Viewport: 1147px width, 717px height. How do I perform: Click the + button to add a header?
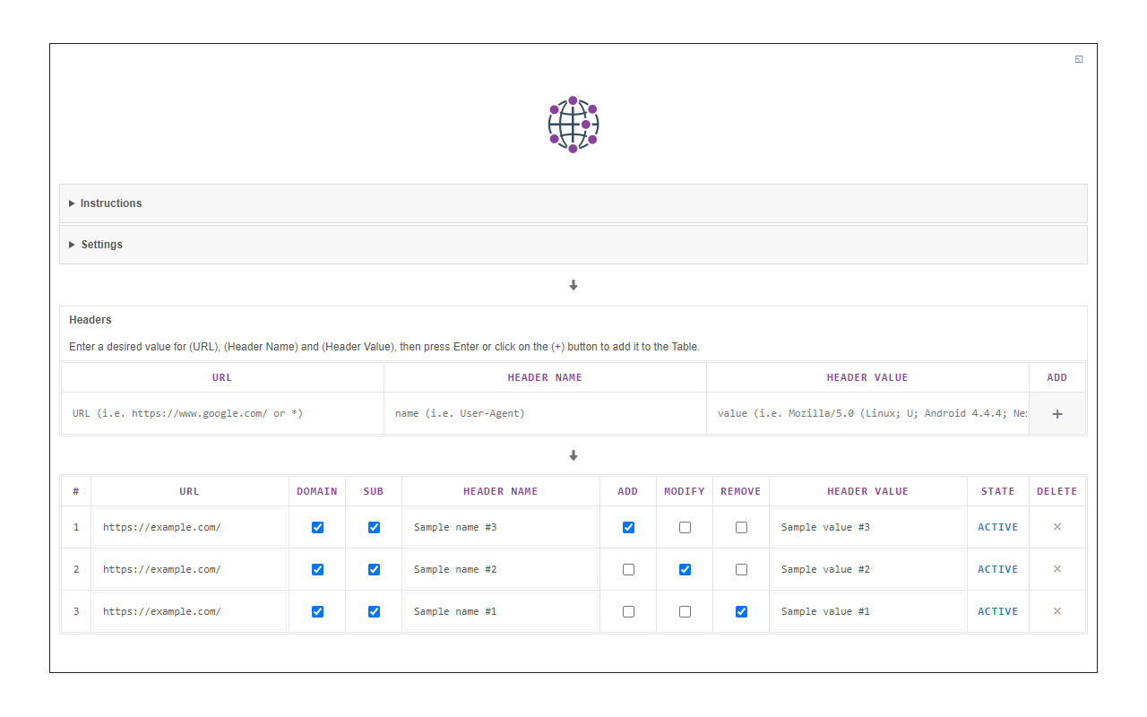pyautogui.click(x=1056, y=413)
